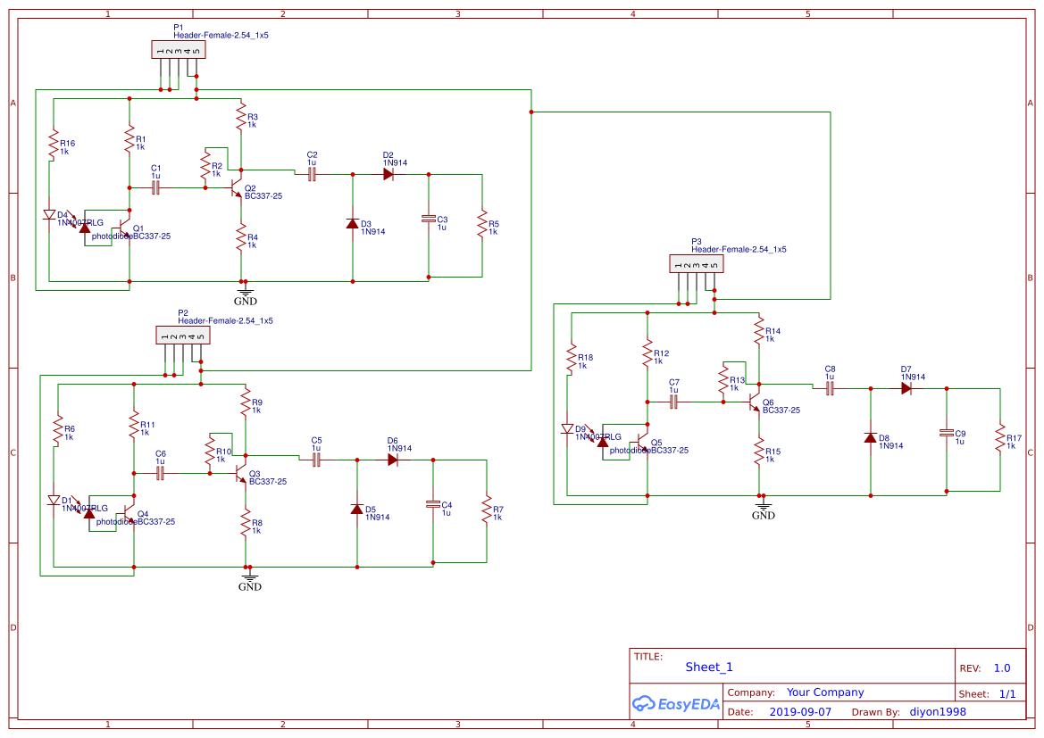Click the diyon1998 drawn-by text
1044x738 pixels.
(x=937, y=711)
